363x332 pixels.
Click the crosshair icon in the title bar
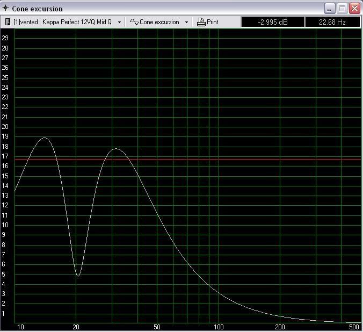pyautogui.click(x=5, y=8)
